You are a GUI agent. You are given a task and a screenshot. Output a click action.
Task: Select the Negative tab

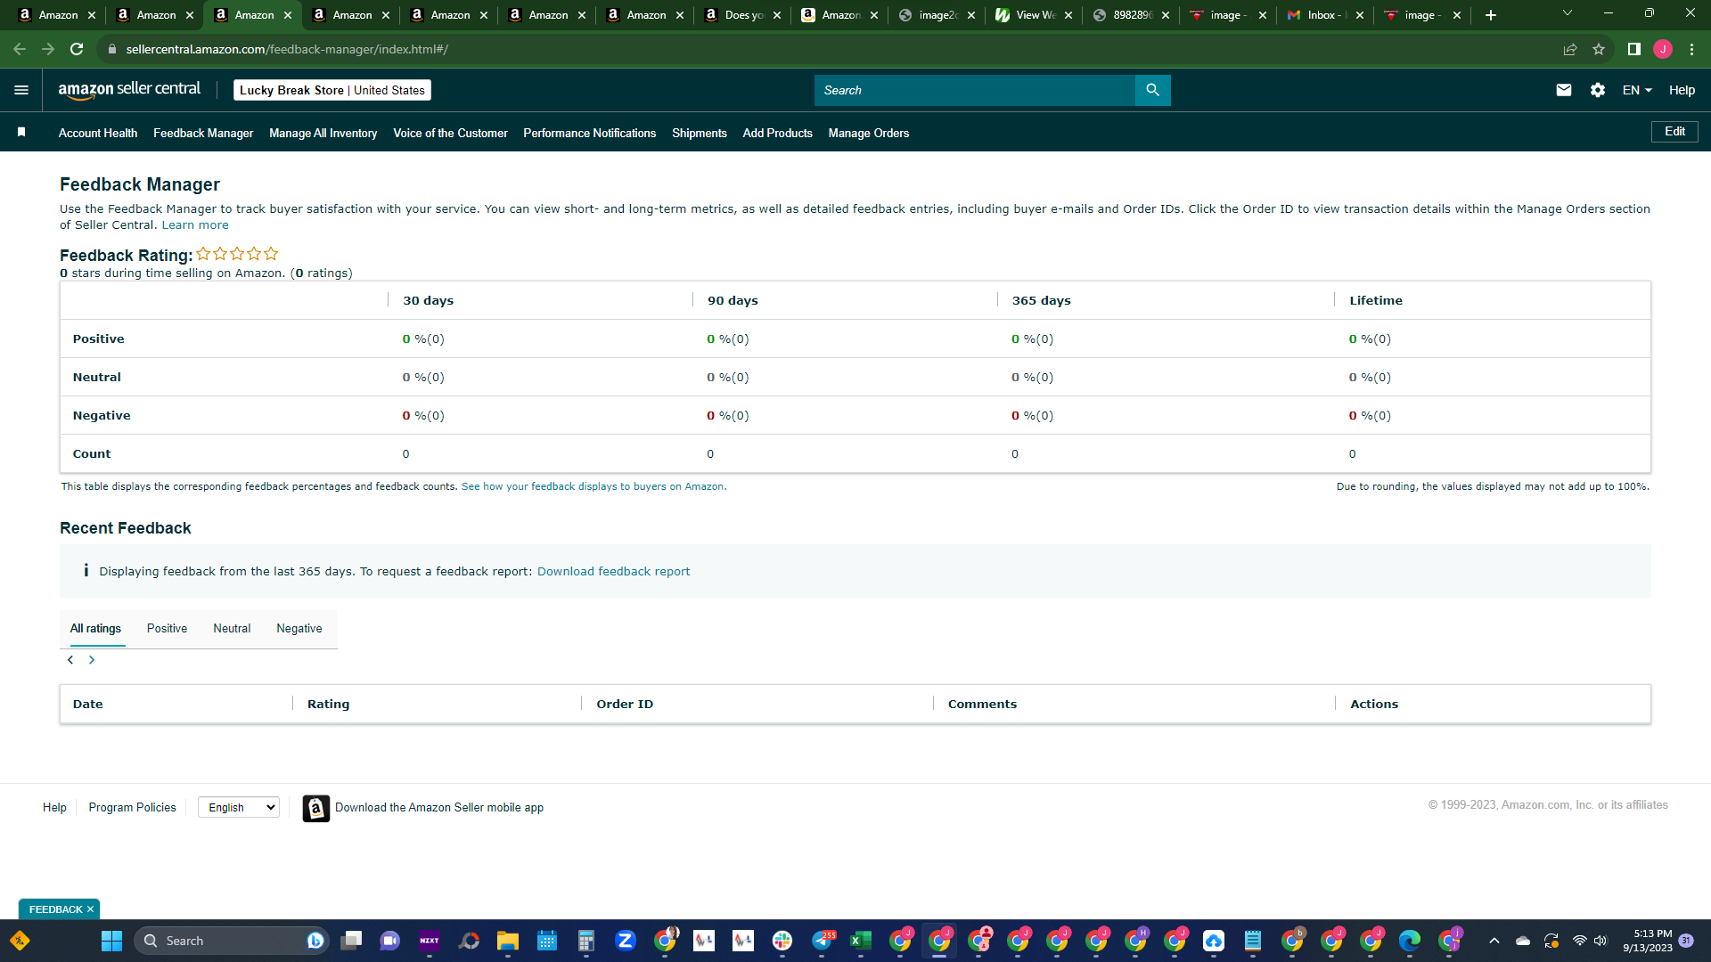(x=299, y=628)
